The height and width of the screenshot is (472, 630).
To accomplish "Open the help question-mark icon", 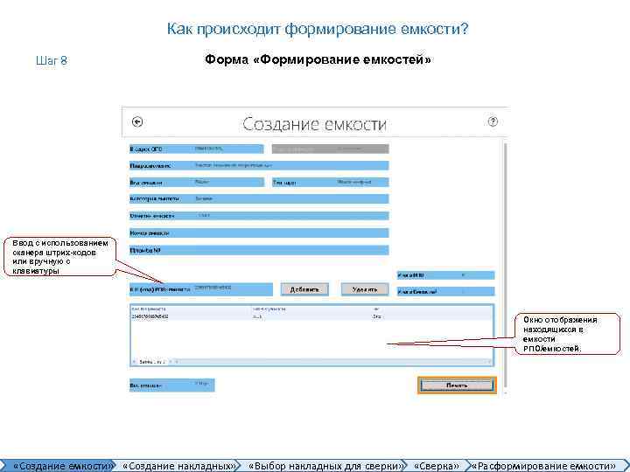I will point(493,121).
